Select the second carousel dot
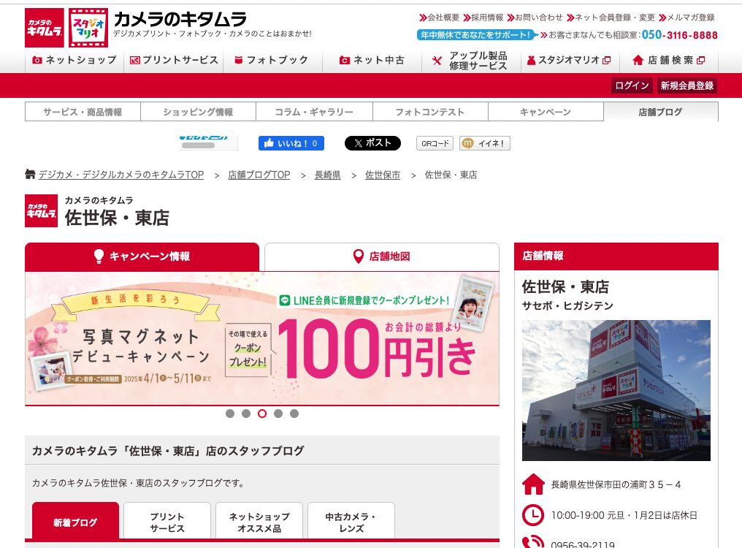 (246, 414)
